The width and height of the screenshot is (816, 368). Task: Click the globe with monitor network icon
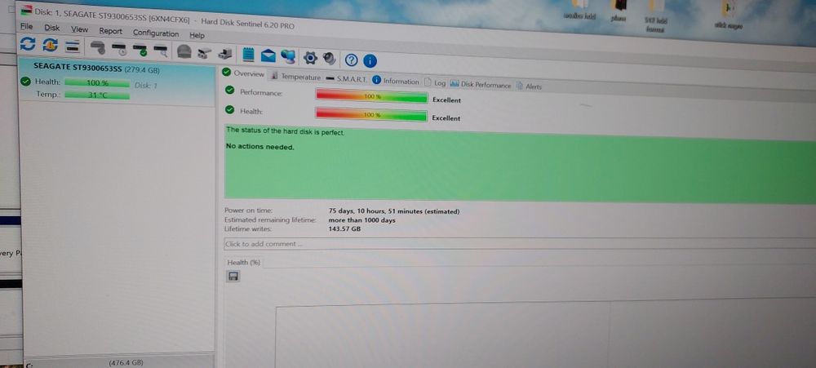point(288,55)
